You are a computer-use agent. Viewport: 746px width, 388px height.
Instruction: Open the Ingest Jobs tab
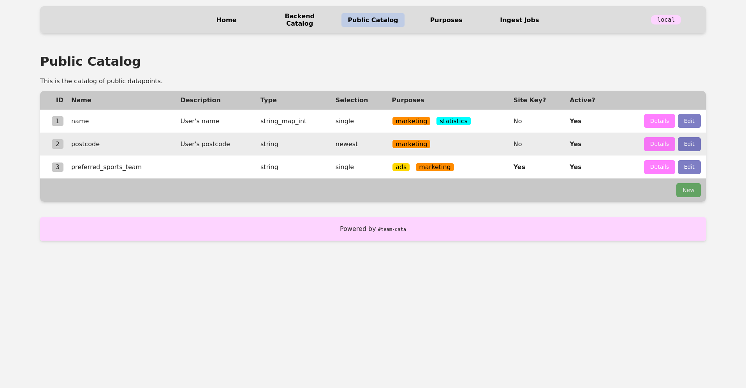(x=519, y=20)
